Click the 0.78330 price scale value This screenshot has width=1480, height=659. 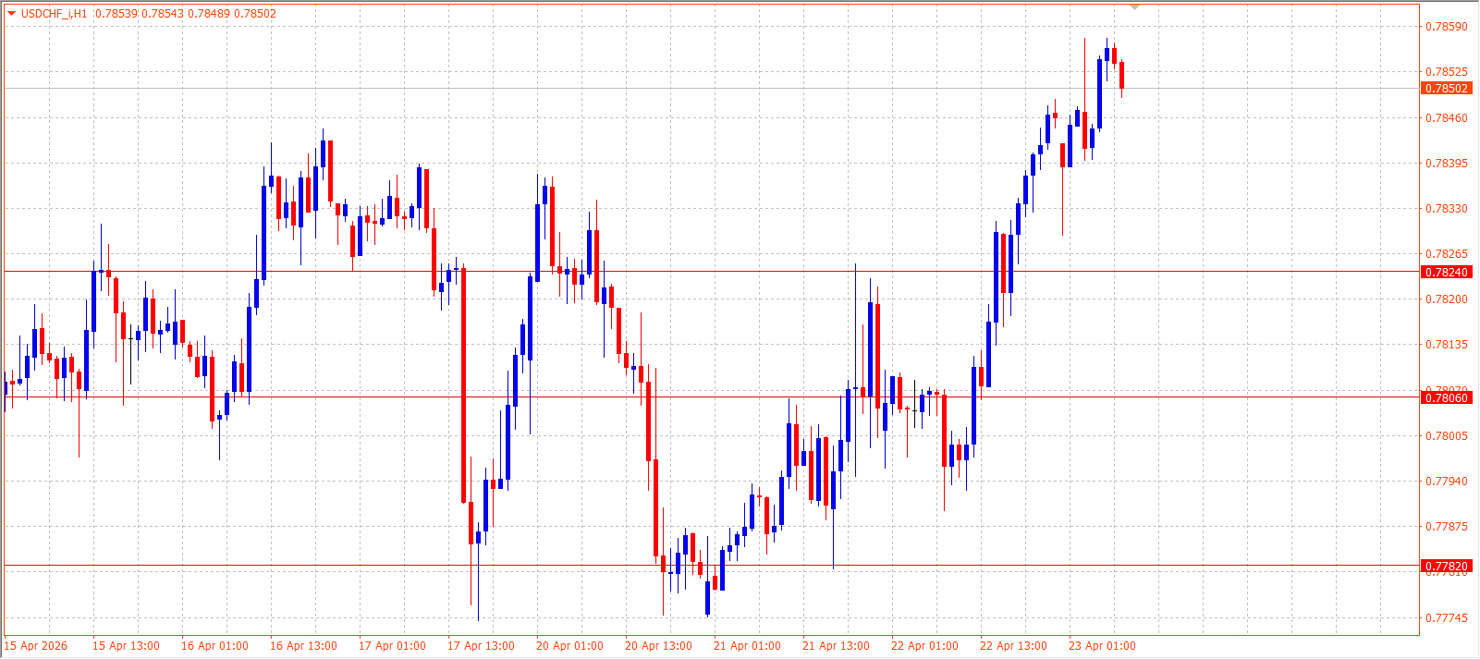1446,209
